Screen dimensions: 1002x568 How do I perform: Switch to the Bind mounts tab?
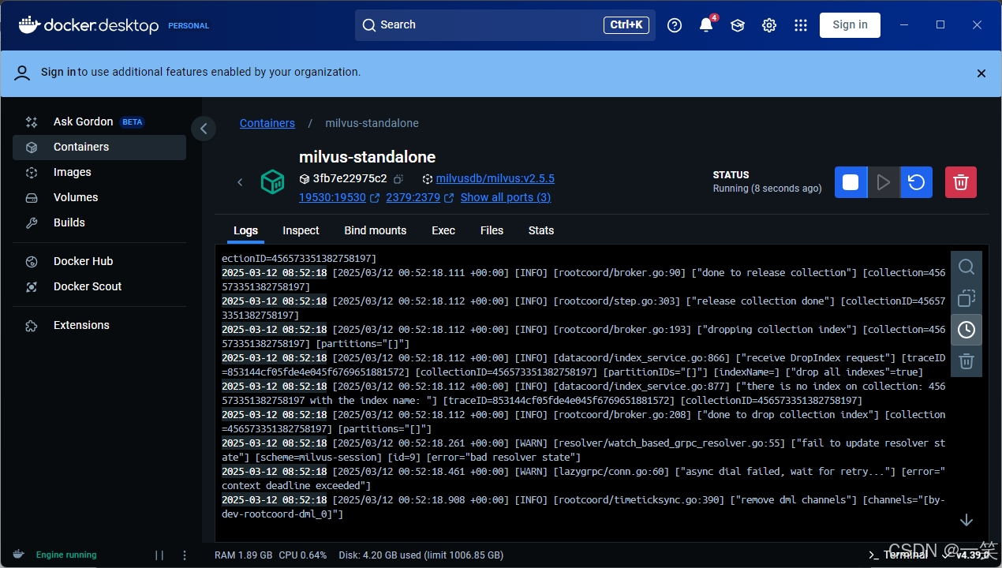[376, 230]
